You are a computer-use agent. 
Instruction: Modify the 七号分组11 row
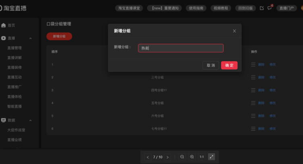[273, 129]
